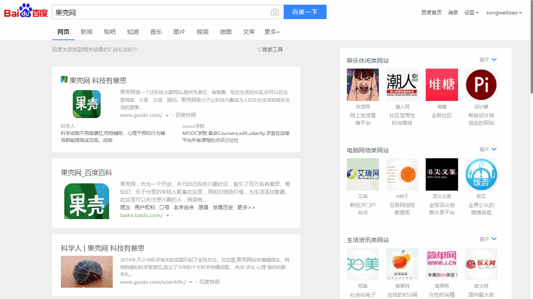Expand 更多» search categories

(x=272, y=32)
